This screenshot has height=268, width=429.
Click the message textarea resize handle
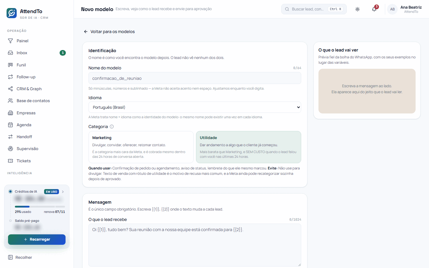(299, 264)
